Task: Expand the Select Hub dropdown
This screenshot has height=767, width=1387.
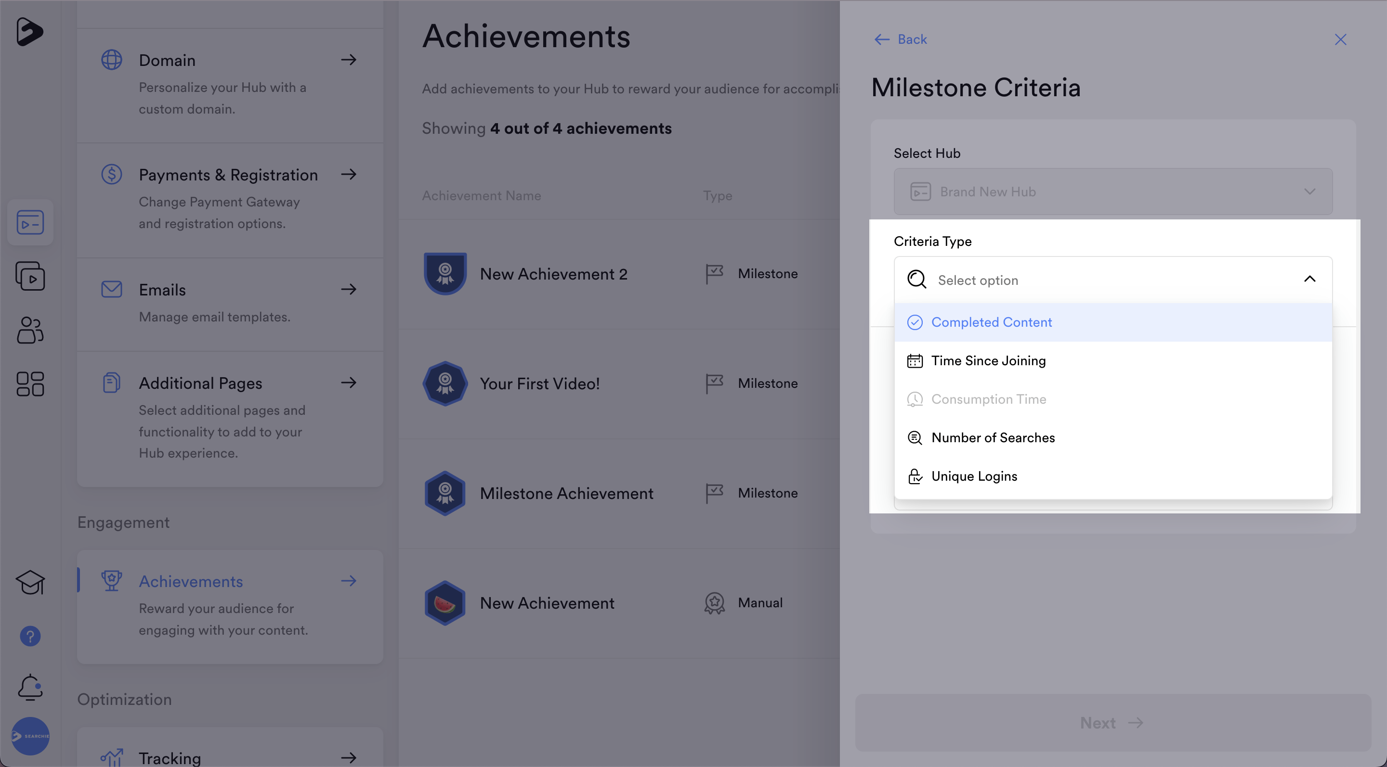Action: 1113,192
